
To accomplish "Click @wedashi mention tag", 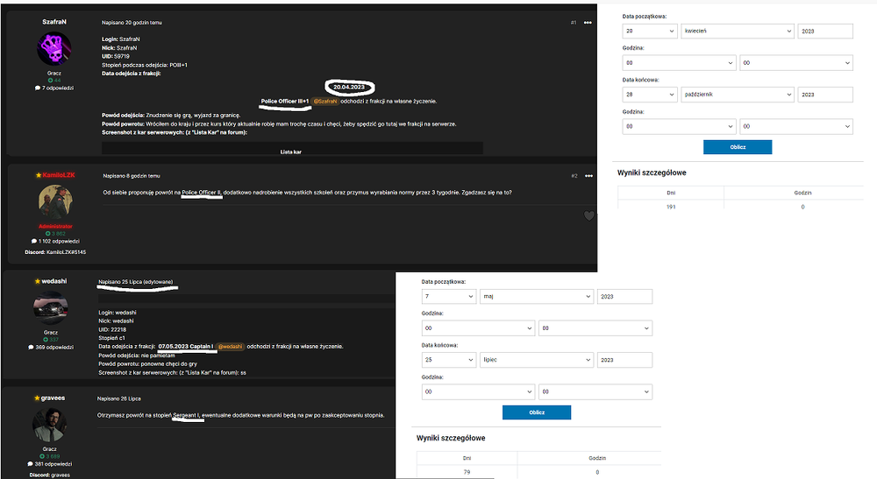I will coord(230,347).
